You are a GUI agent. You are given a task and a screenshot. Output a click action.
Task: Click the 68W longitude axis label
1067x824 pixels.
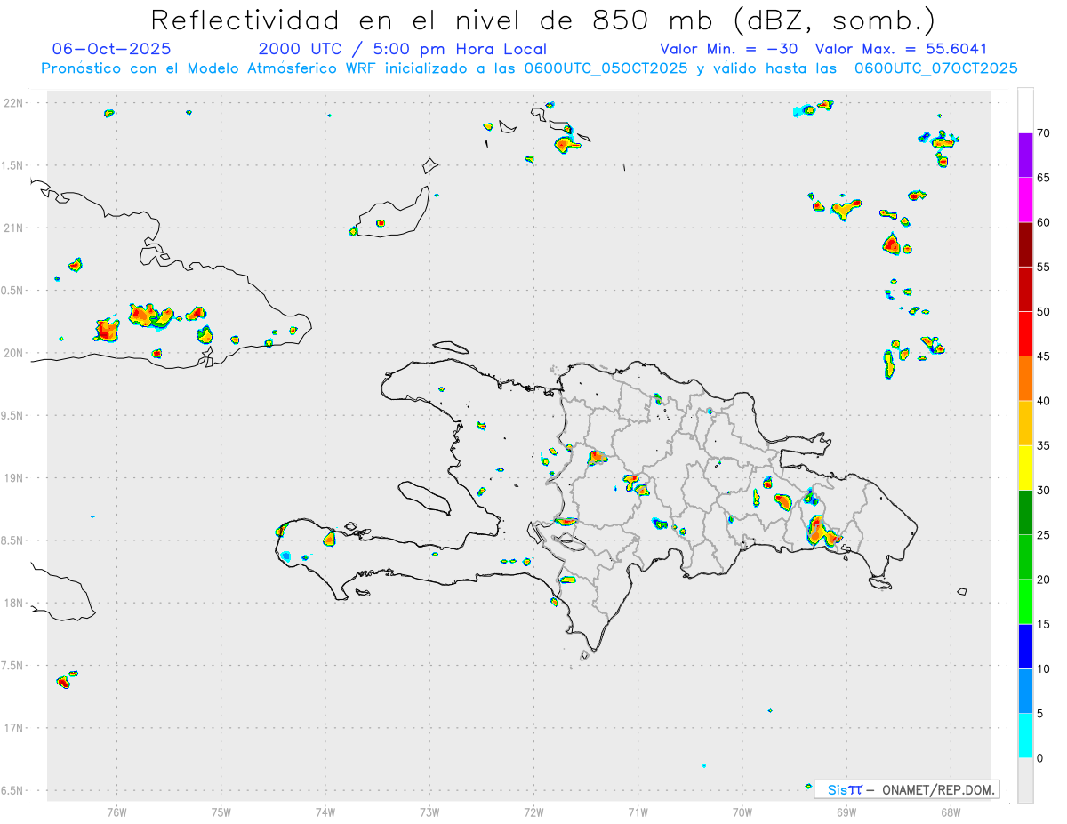click(x=951, y=812)
